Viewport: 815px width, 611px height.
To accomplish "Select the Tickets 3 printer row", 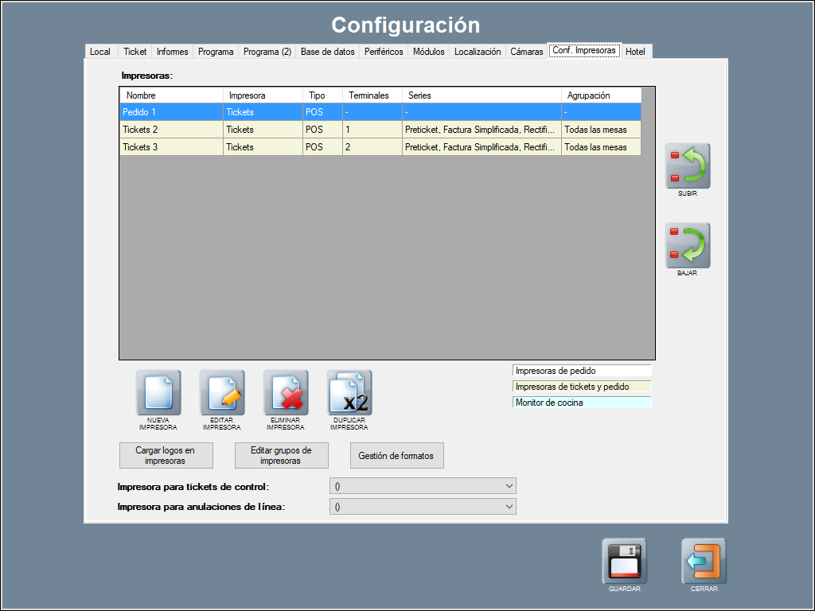I will (171, 147).
